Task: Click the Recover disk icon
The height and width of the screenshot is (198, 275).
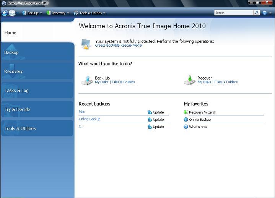Action: pos(190,80)
